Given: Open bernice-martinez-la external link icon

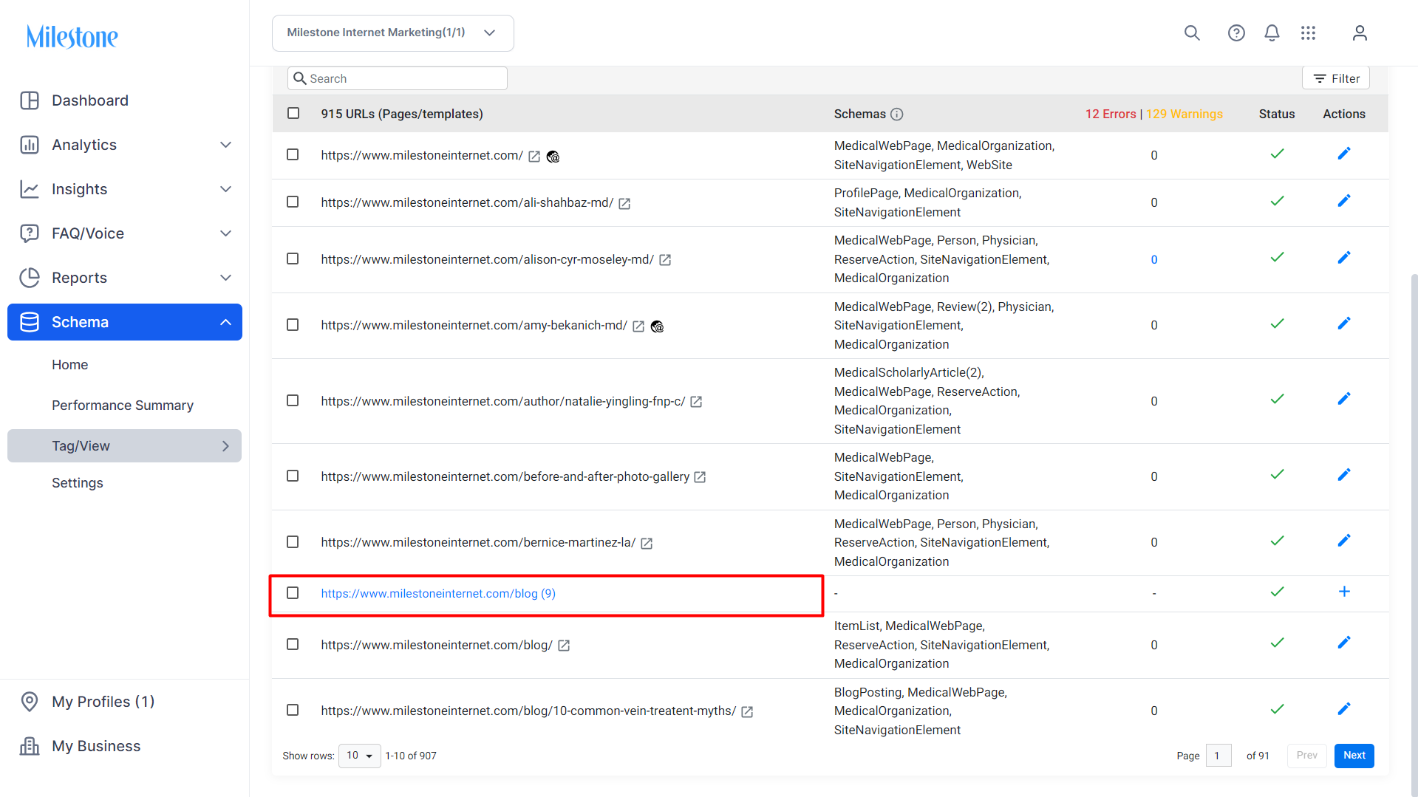Looking at the screenshot, I should (x=647, y=544).
